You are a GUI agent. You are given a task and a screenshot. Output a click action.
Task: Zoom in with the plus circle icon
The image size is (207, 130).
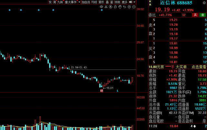click(129, 7)
